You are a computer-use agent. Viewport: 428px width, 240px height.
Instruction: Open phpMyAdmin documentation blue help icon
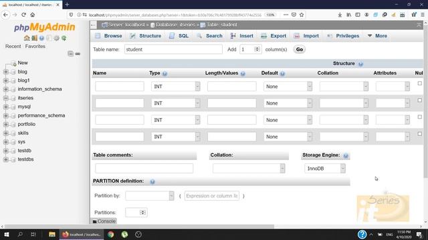41,38
